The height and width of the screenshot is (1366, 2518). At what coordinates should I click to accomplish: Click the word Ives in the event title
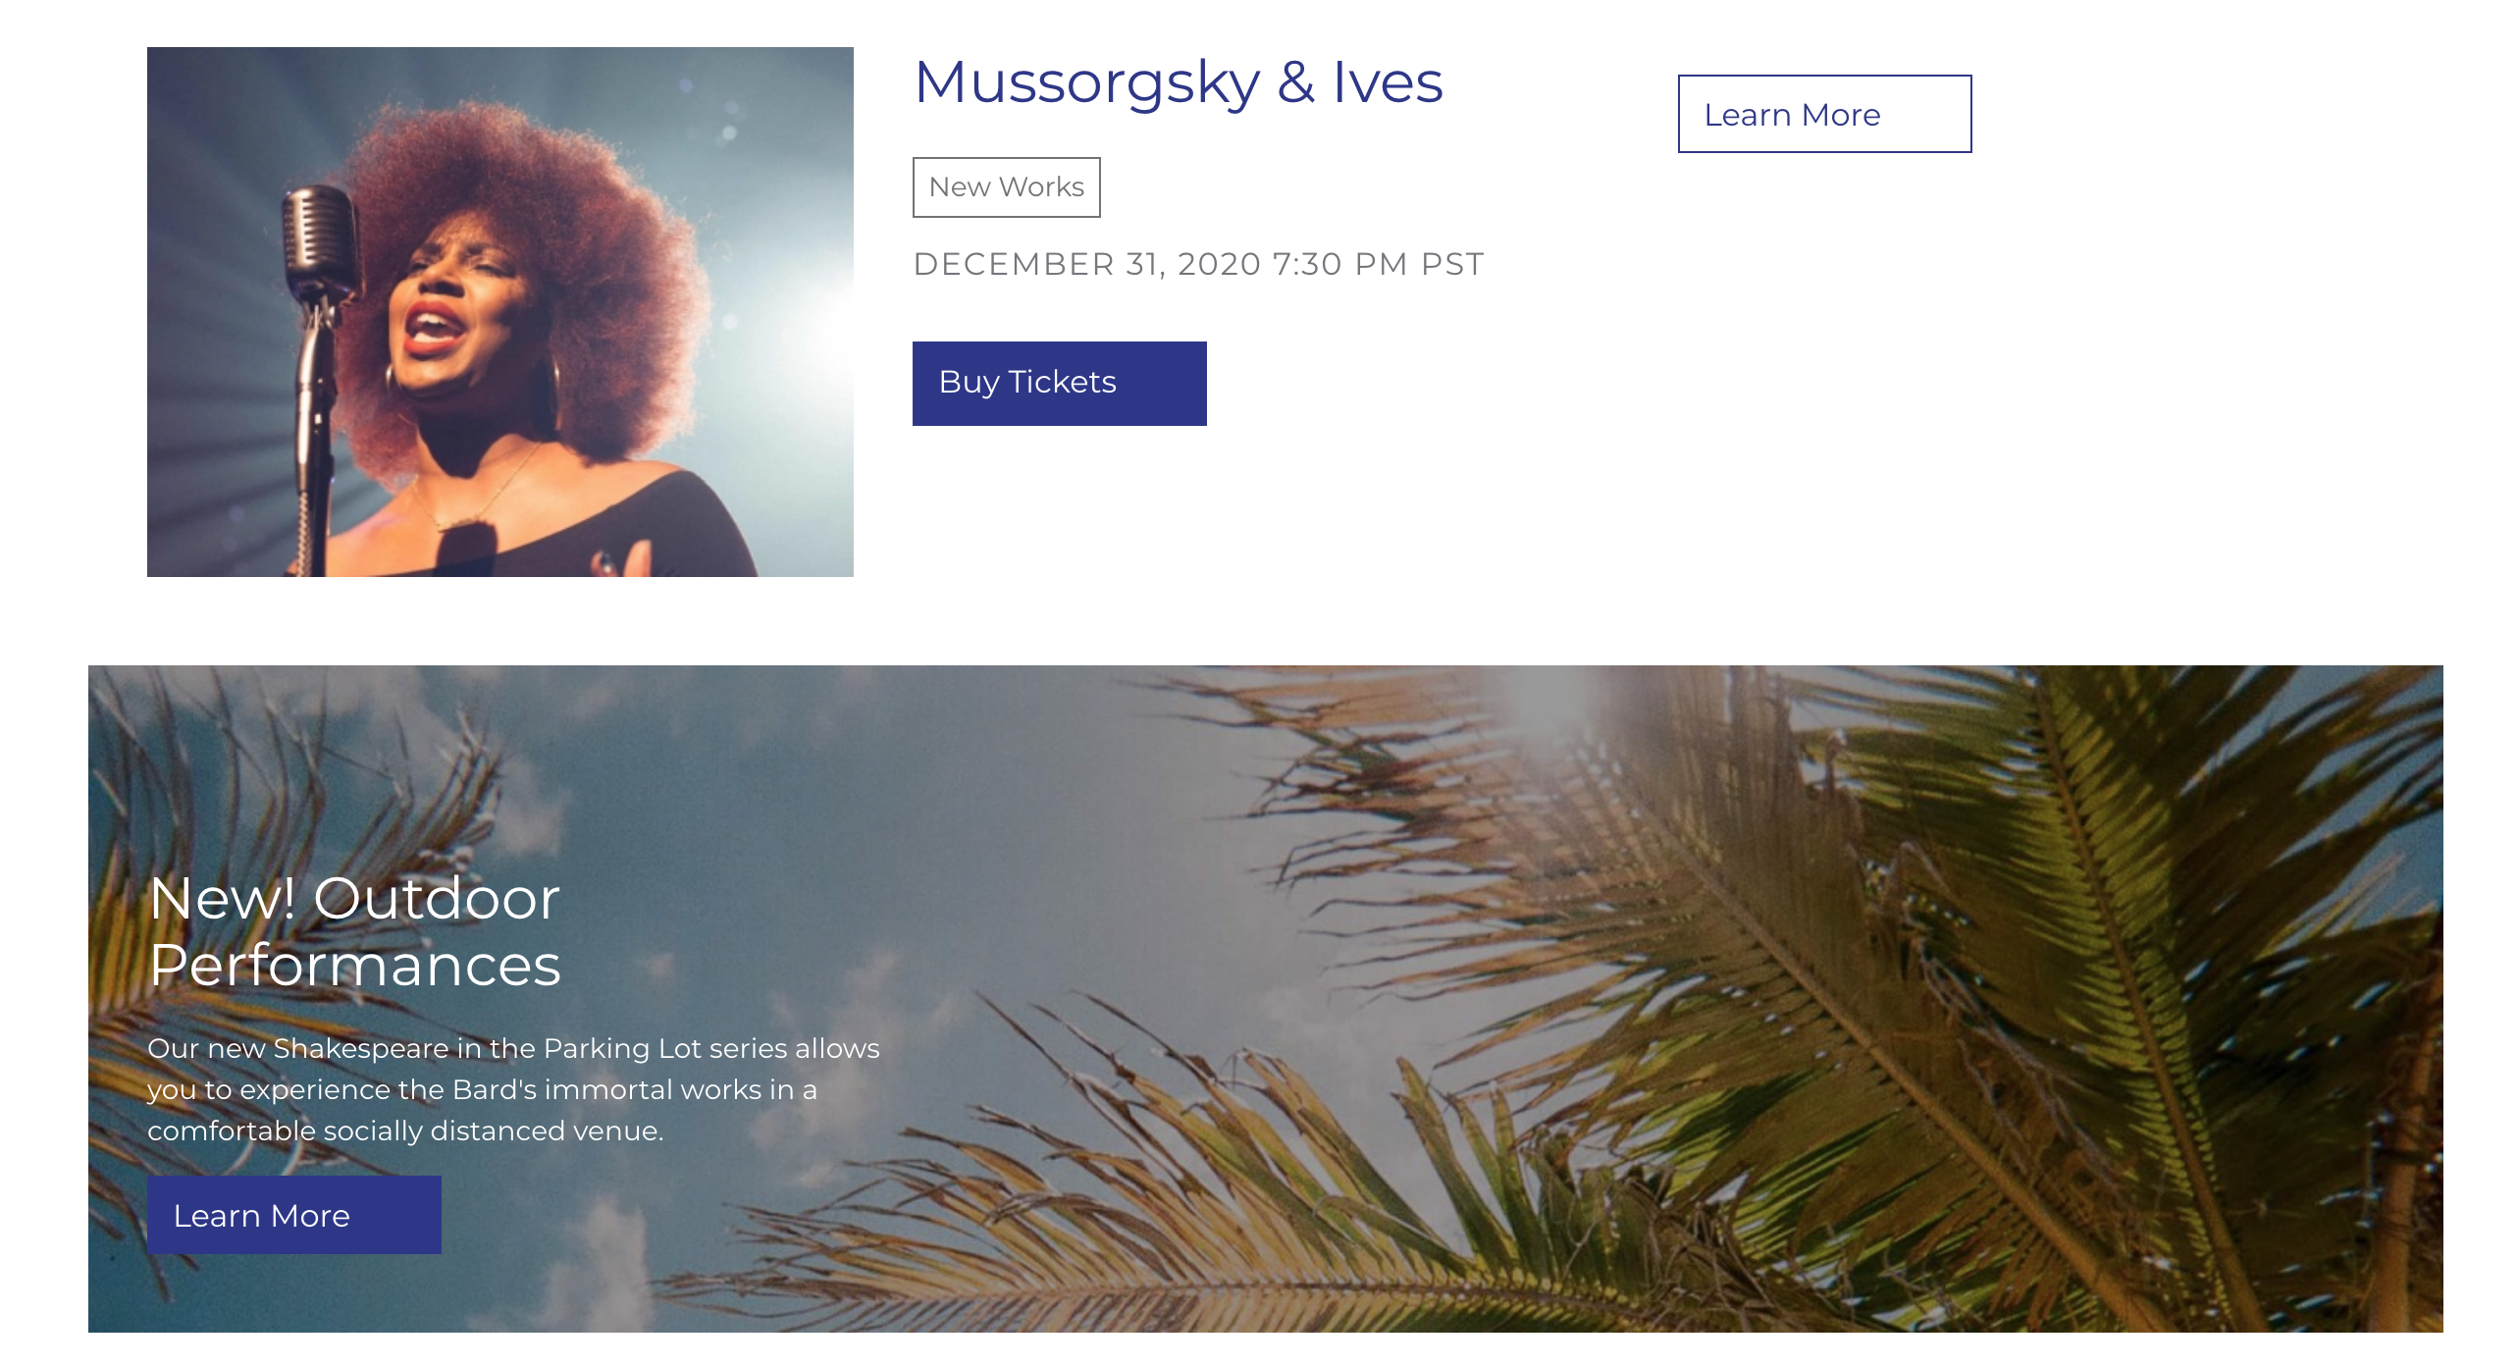1388,82
